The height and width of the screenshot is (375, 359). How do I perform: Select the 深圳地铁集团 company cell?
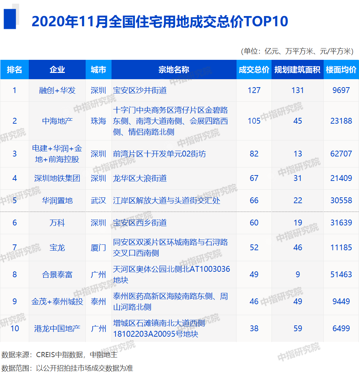pos(57,178)
